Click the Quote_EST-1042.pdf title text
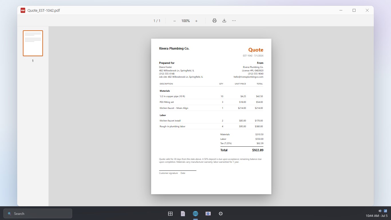 [x=44, y=10]
